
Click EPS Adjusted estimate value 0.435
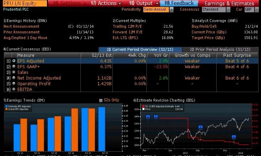click(x=106, y=61)
